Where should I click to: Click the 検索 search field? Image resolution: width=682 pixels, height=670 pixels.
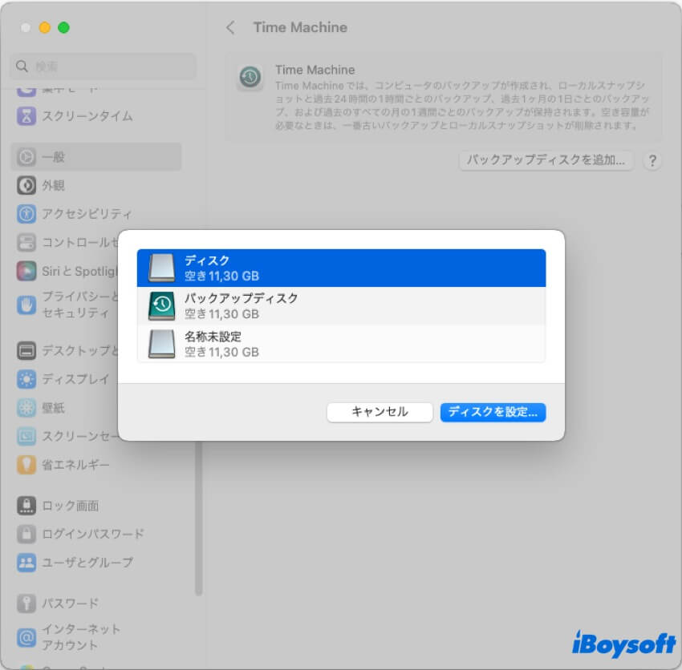coord(104,67)
